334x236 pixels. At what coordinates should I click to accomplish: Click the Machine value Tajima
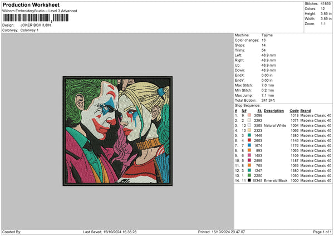pos(267,35)
